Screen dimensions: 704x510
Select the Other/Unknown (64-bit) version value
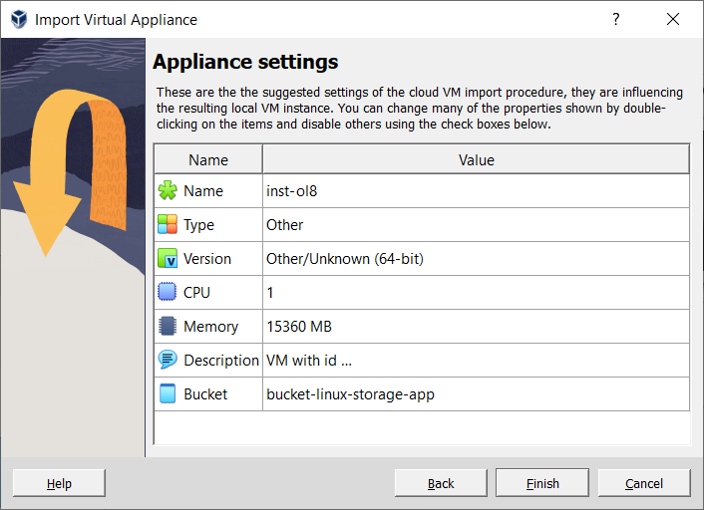tap(476, 258)
